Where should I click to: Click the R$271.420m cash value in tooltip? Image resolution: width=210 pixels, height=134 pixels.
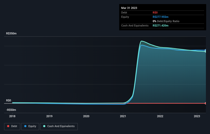coord(160,25)
